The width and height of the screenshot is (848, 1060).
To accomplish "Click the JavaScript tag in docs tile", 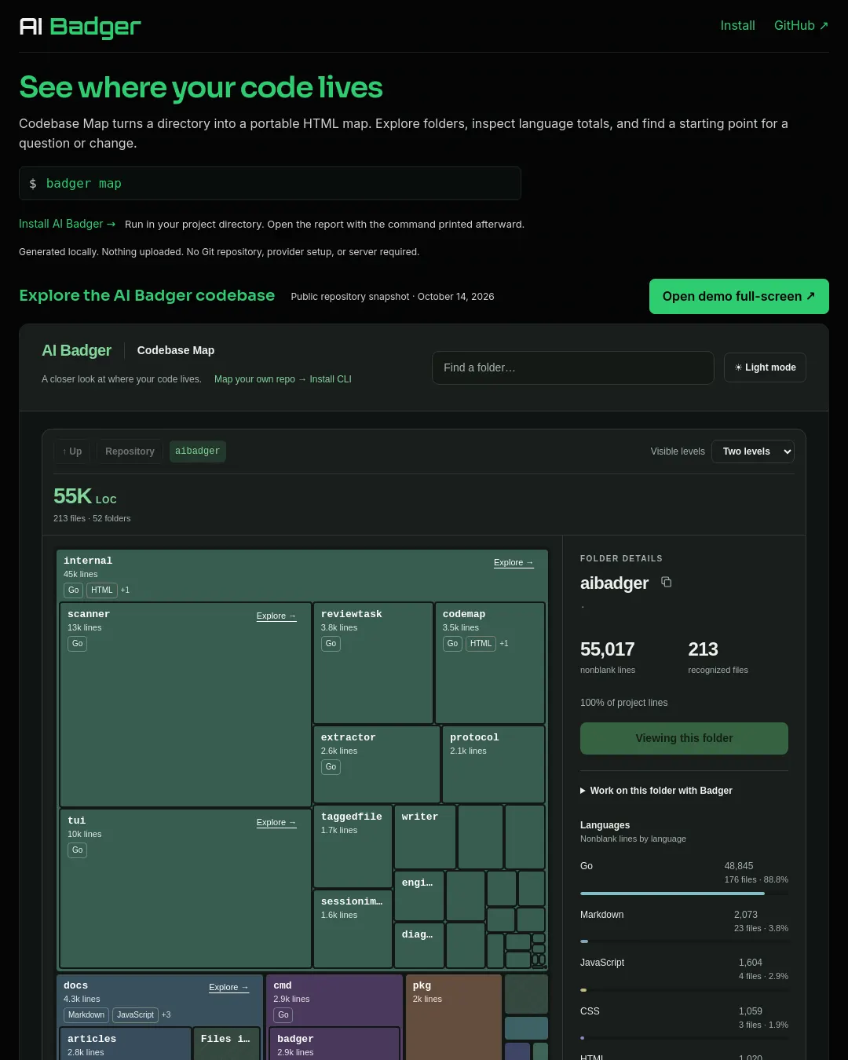I will pyautogui.click(x=135, y=1015).
